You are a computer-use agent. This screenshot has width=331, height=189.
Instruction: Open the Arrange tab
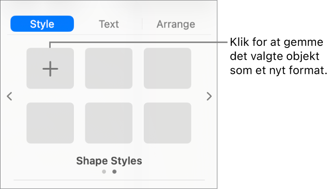[176, 24]
